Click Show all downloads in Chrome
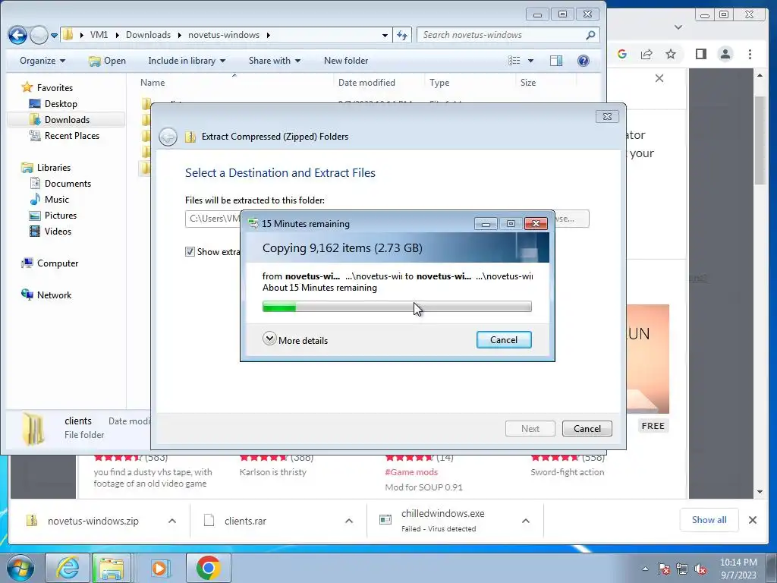This screenshot has height=583, width=777. 709,519
